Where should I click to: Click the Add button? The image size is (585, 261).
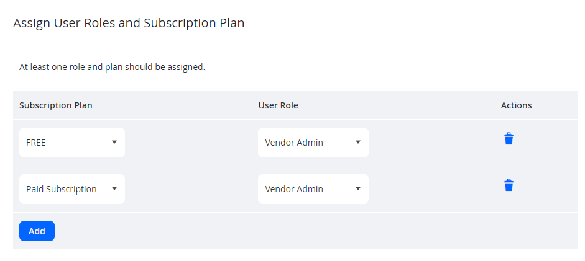click(37, 231)
